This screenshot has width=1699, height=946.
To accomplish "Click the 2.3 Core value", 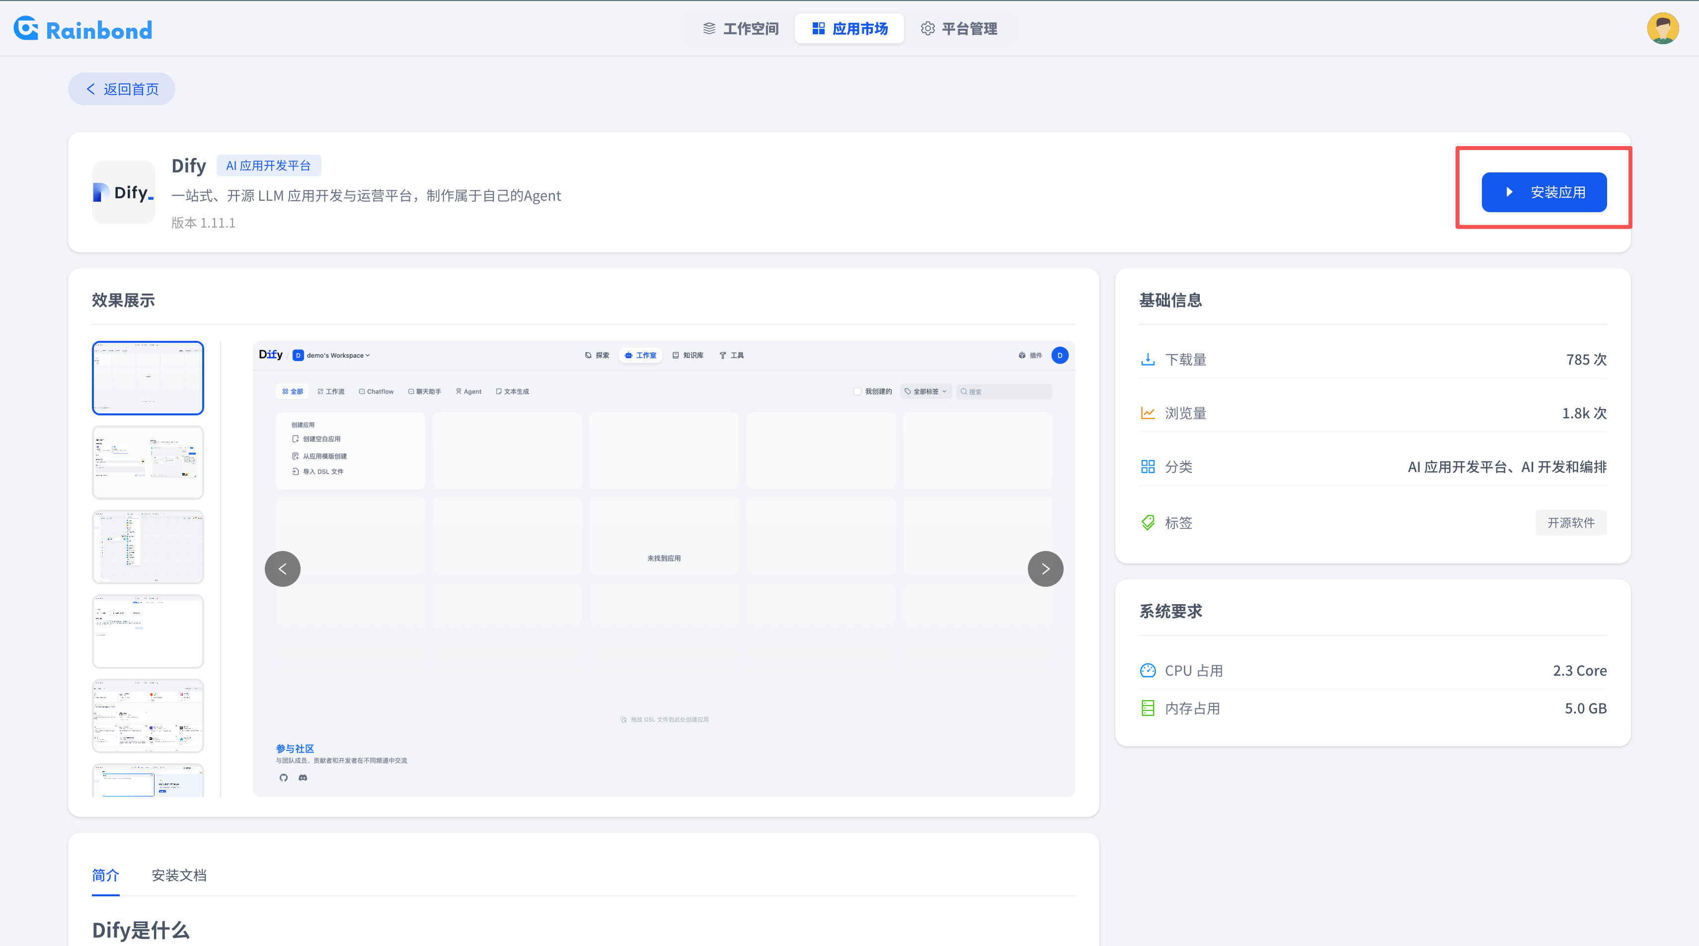I will [1580, 670].
